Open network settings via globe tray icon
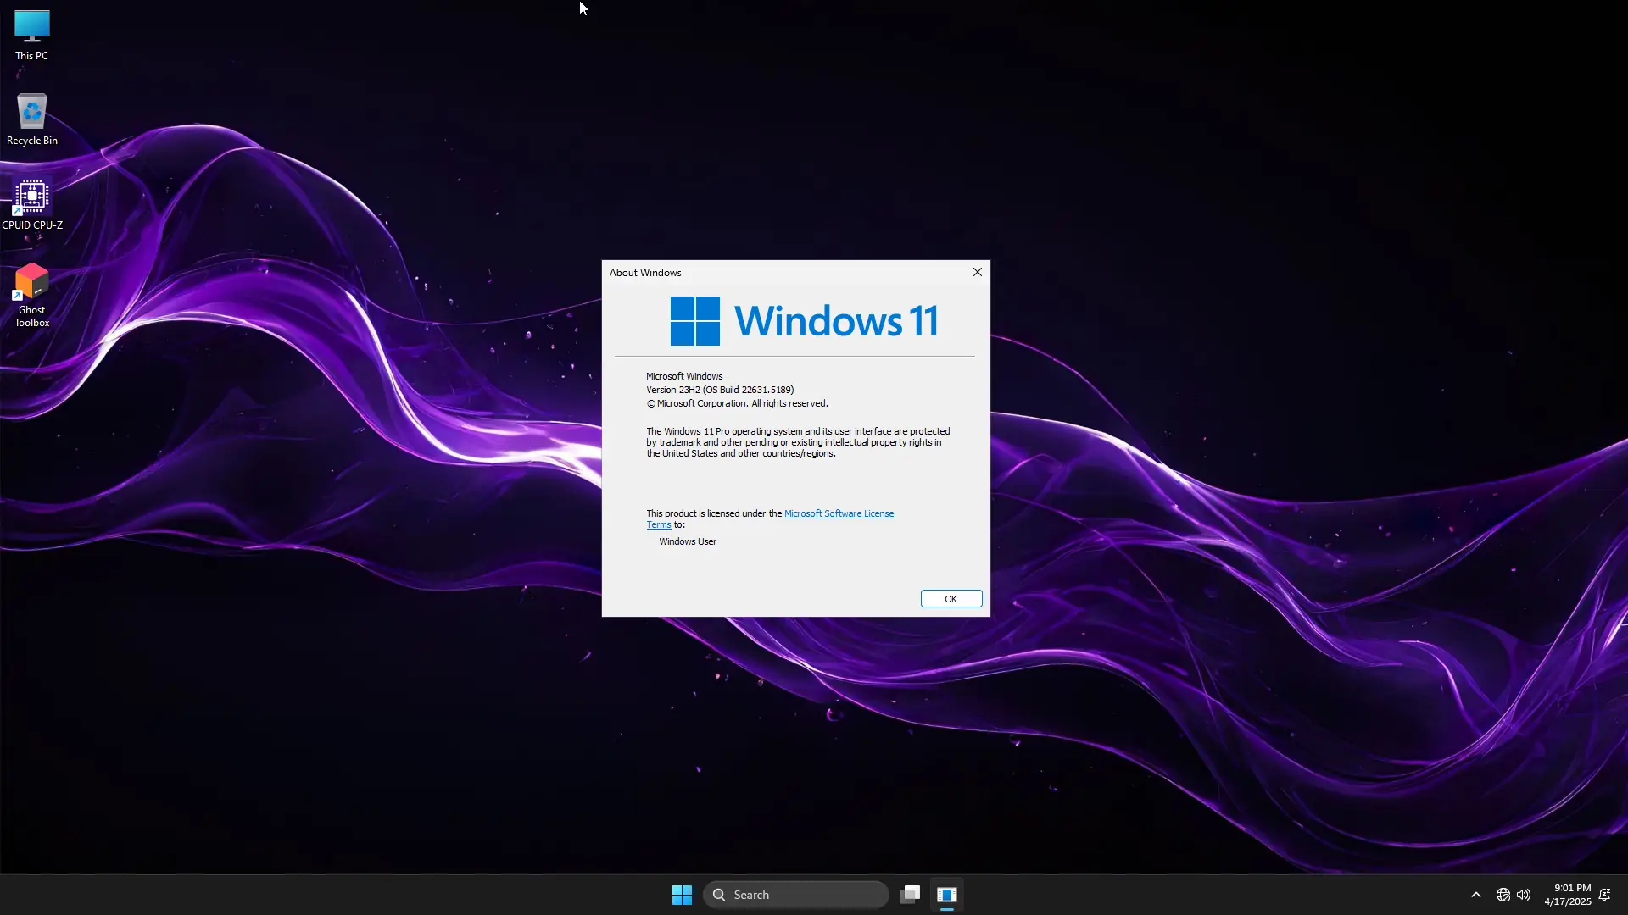The height and width of the screenshot is (915, 1628). point(1502,894)
